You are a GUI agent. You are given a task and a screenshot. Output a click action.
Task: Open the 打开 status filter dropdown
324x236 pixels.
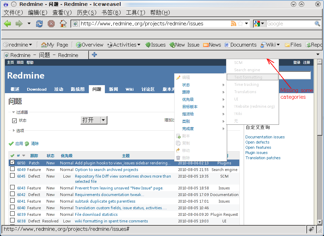94,120
